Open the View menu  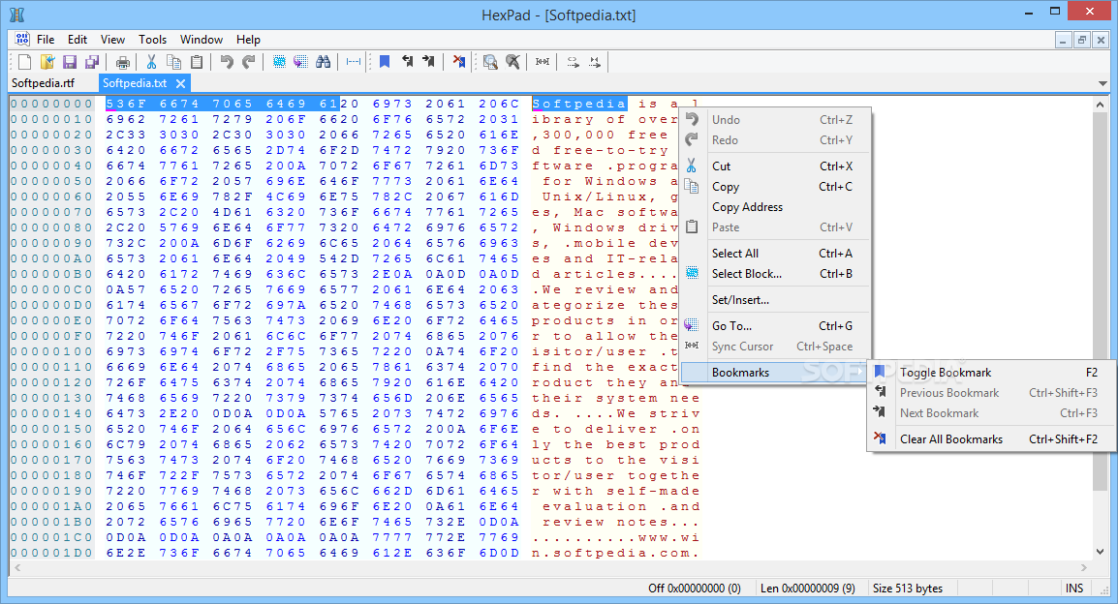112,40
